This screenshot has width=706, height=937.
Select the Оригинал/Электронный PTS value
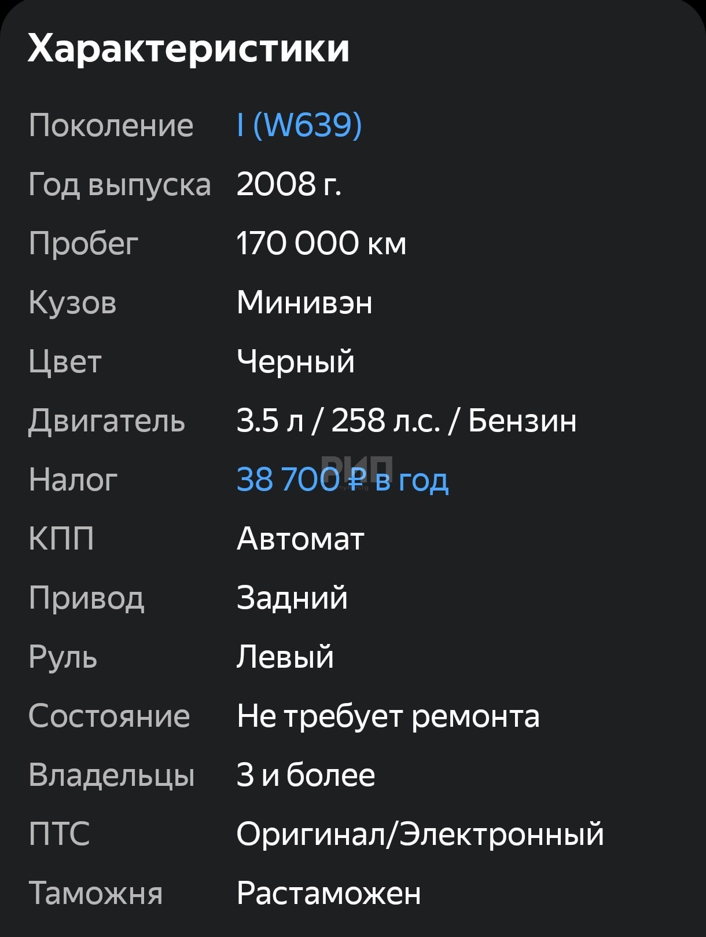tap(420, 834)
